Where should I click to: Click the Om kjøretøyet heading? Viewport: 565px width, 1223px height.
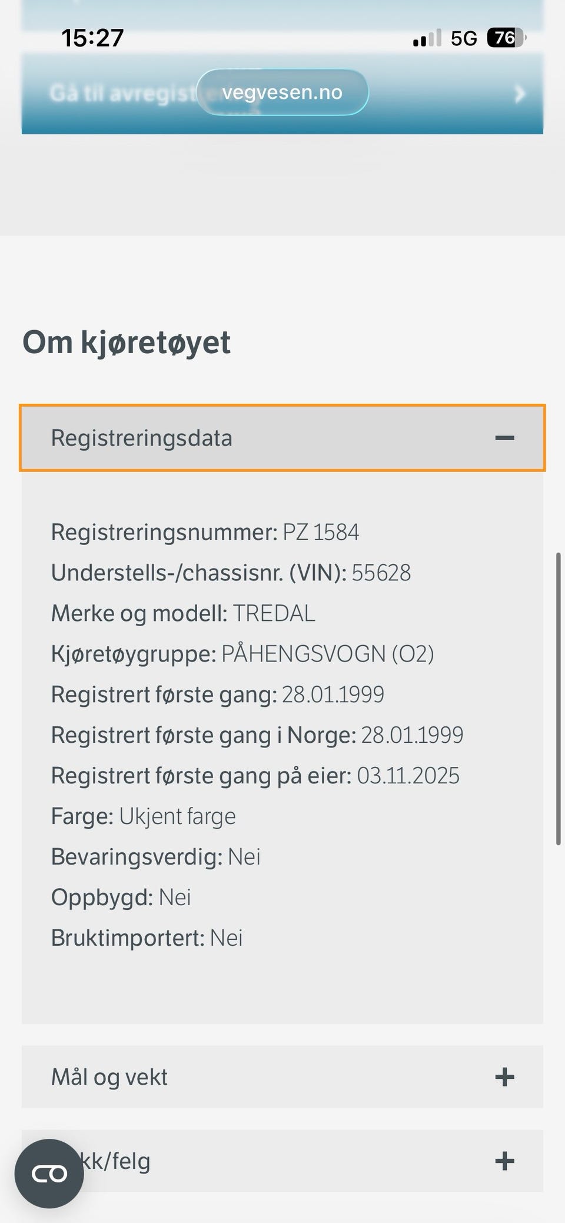(127, 343)
